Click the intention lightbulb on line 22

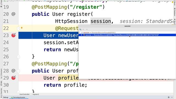[22, 28]
